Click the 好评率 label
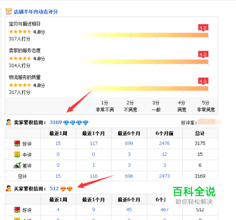This screenshot has width=236, height=220. pyautogui.click(x=189, y=123)
